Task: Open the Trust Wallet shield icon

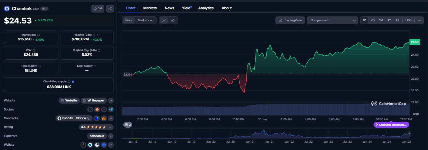Action: (x=90, y=145)
